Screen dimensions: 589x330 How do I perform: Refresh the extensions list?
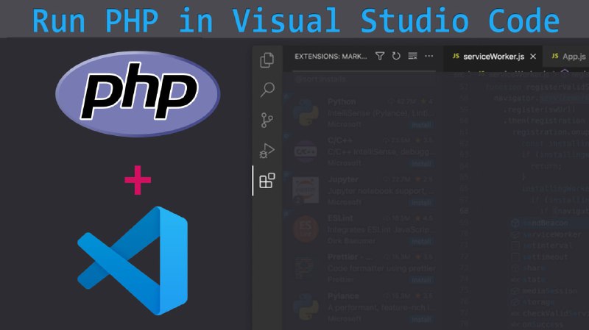click(396, 57)
